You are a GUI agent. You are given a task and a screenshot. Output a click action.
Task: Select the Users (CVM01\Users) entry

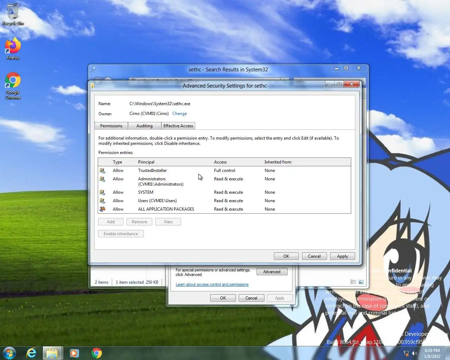click(224, 201)
